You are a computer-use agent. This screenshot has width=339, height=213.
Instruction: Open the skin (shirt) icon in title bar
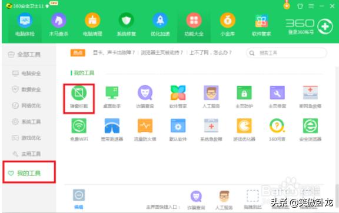(x=300, y=6)
